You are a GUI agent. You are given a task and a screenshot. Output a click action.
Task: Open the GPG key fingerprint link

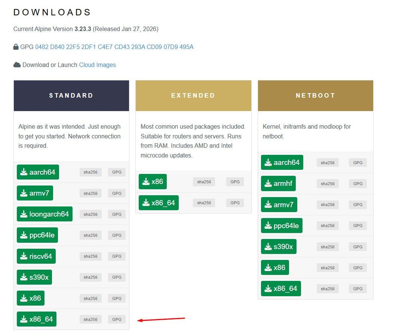click(114, 47)
